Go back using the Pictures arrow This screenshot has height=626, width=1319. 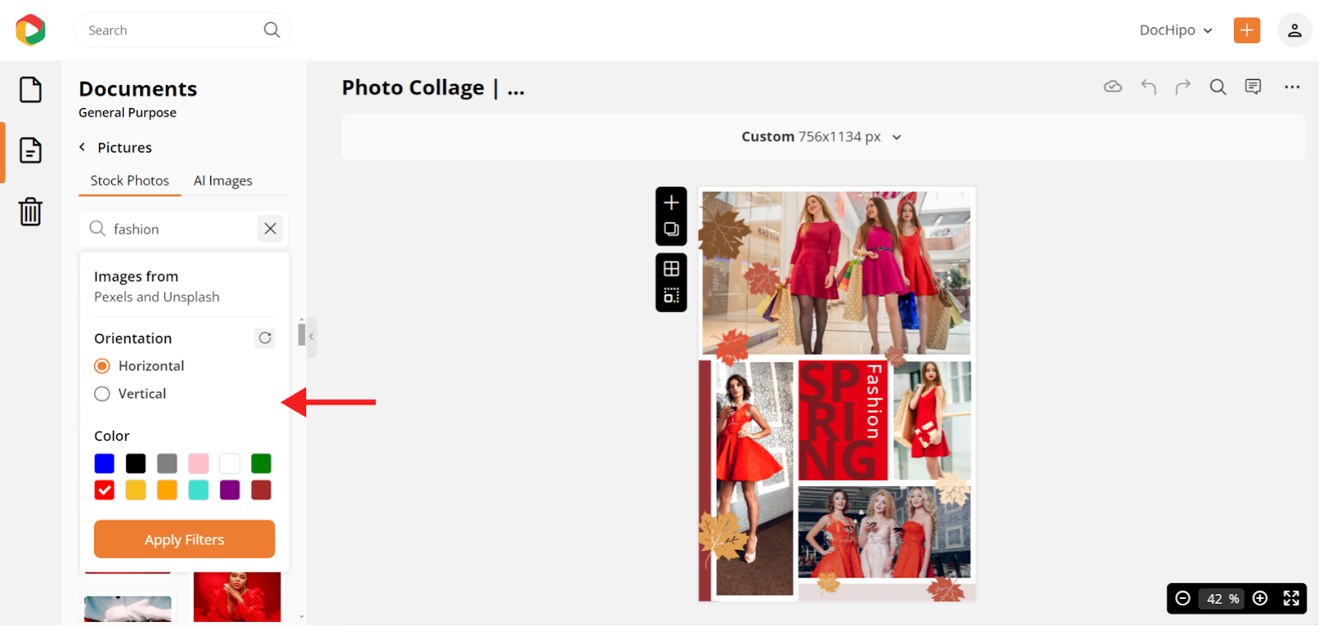tap(82, 147)
